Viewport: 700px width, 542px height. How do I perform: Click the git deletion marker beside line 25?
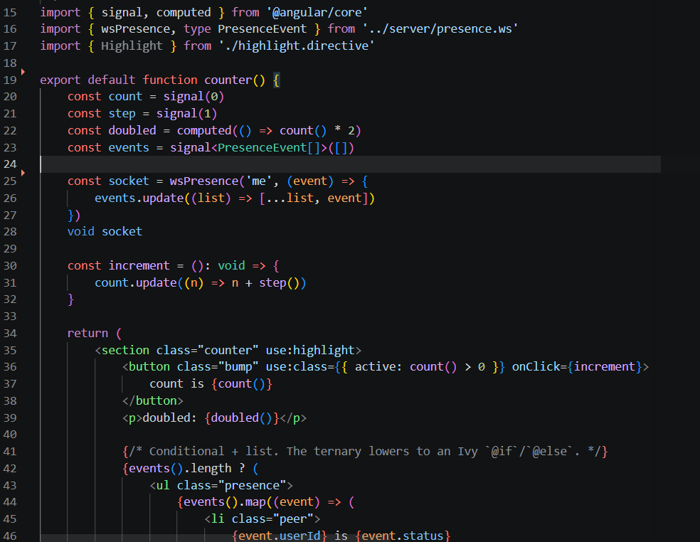[x=23, y=172]
